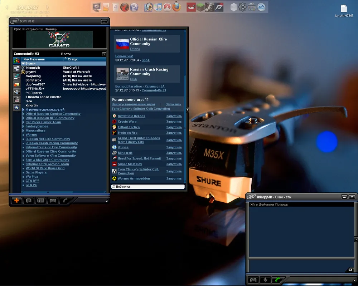Click the gamepad icon in main Xfire window

[x=53, y=201]
